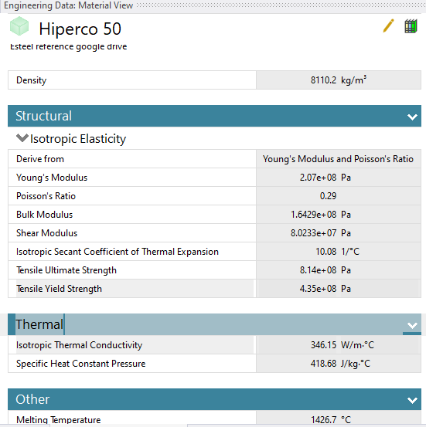Select the Derive from row label
This screenshot has width=426, height=427.
(x=40, y=159)
